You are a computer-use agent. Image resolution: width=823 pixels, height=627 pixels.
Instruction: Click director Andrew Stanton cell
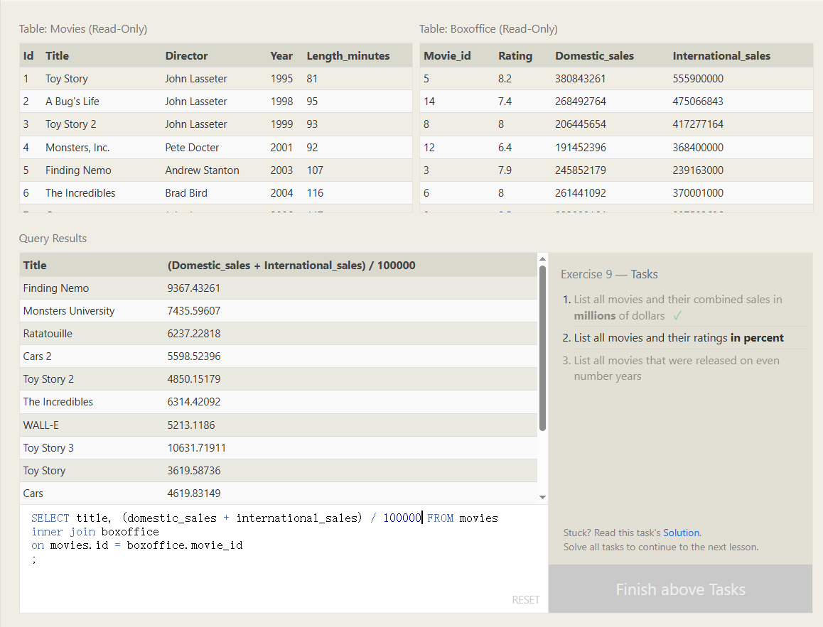point(202,170)
